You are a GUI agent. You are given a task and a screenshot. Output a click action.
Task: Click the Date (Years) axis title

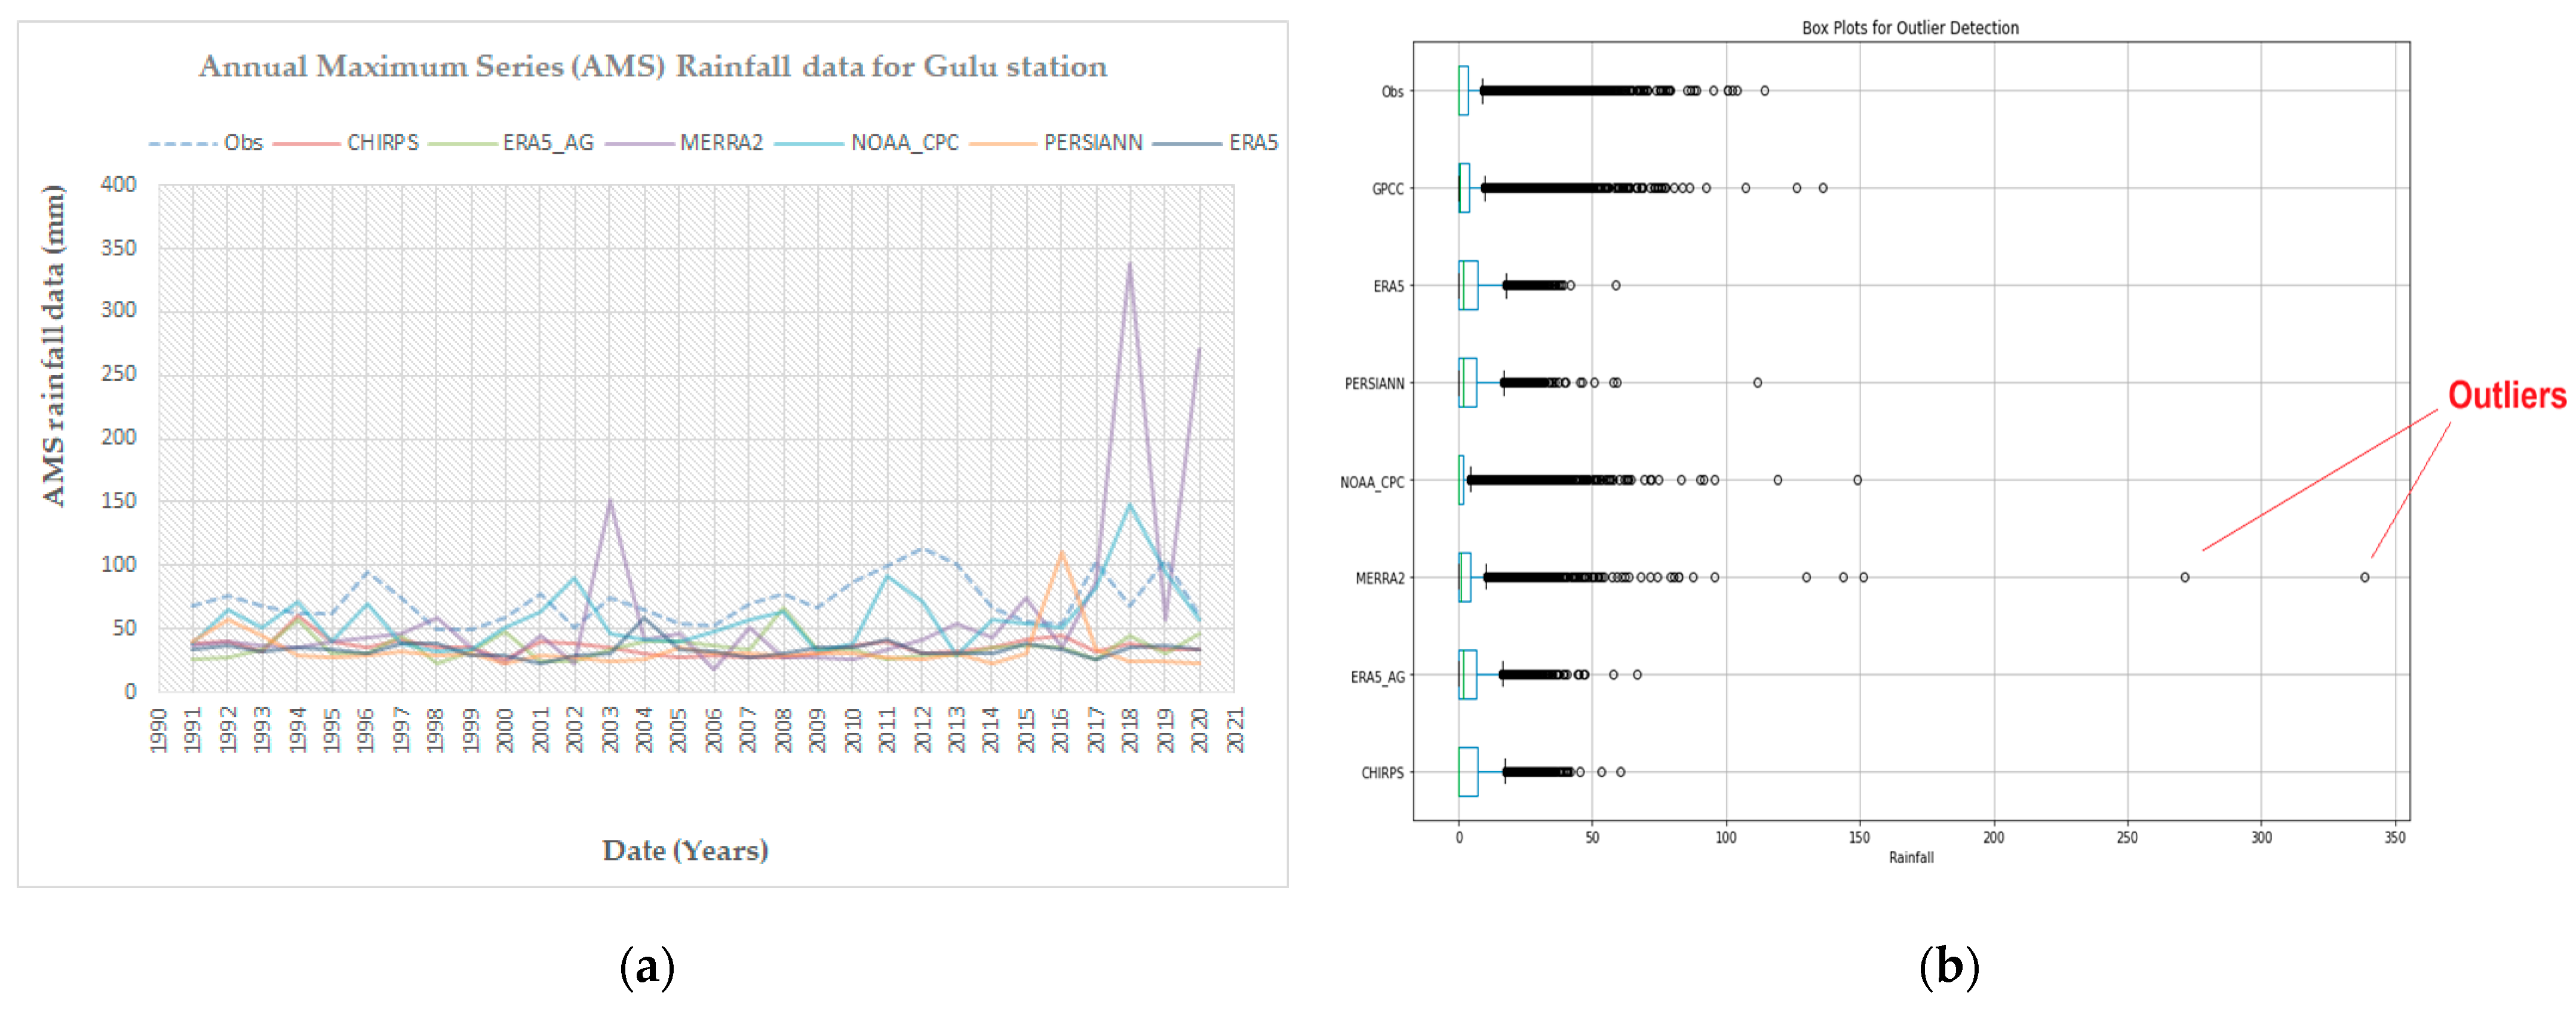pyautogui.click(x=685, y=850)
